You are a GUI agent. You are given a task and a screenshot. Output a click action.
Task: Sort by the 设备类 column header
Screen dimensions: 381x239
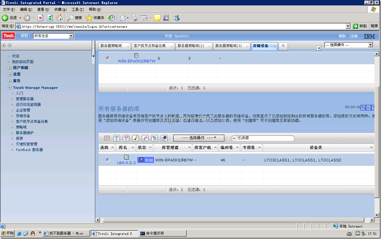316,147
